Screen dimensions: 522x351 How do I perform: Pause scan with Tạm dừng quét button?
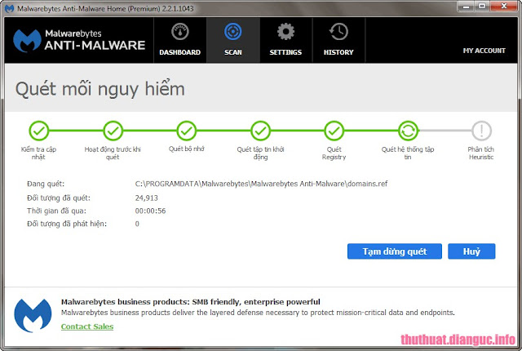point(395,251)
